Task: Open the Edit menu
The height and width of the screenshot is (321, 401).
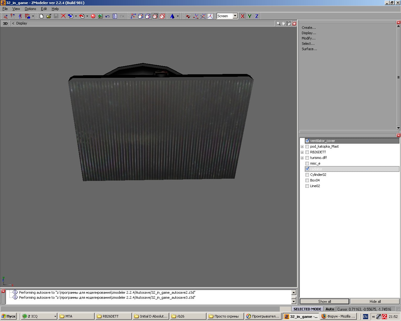Action: tap(44, 9)
